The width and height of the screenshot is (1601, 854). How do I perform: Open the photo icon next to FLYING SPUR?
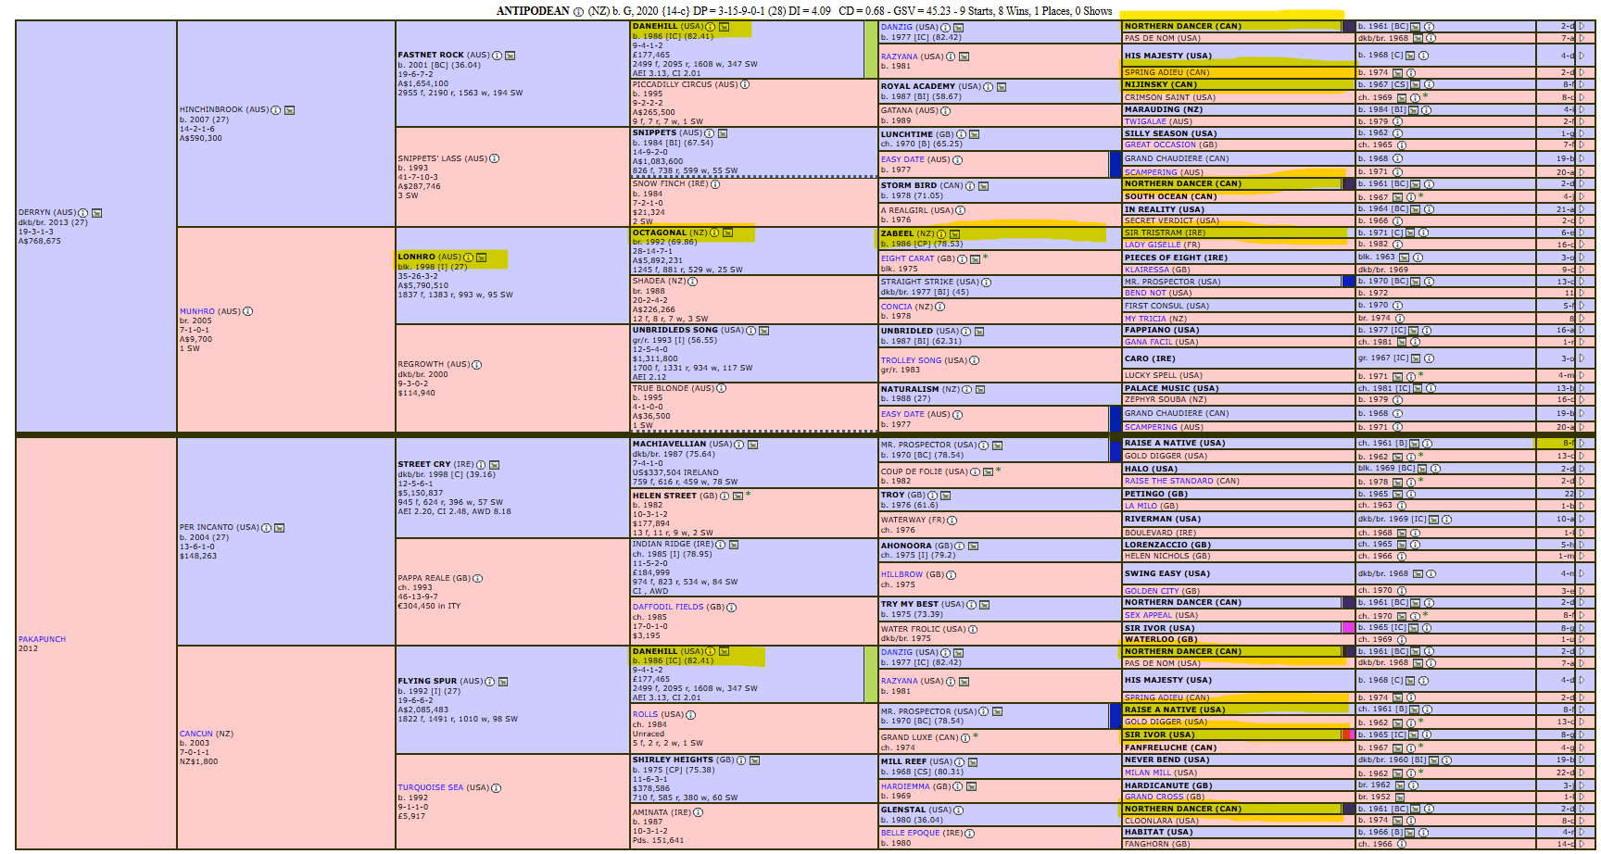(503, 682)
